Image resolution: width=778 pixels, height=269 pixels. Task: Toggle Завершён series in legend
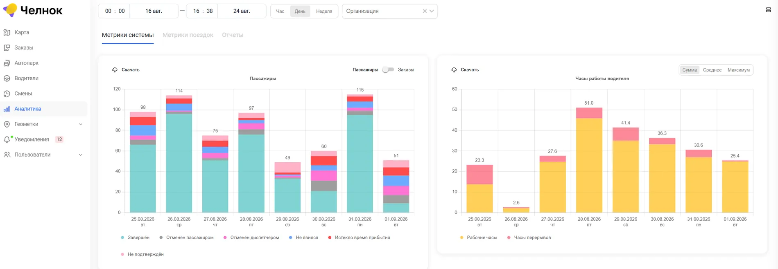135,238
